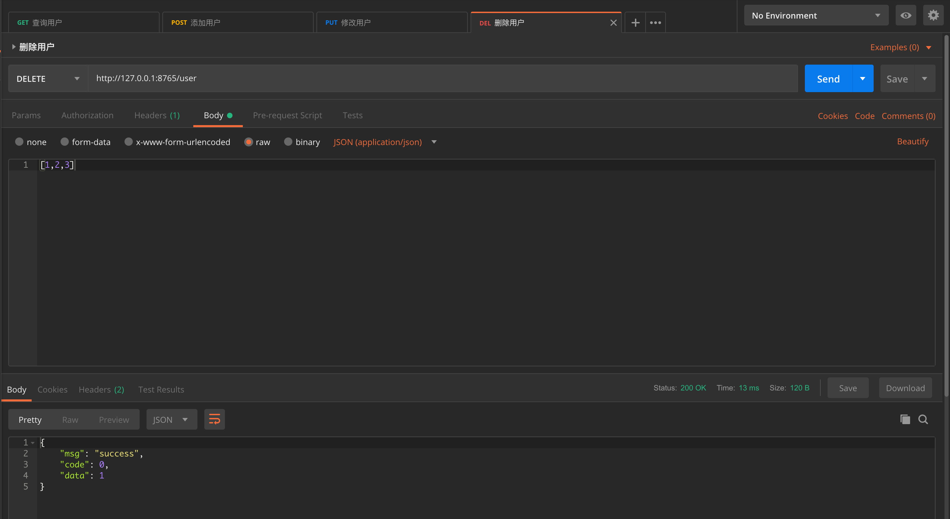Select the none radio button for body
Screen dimensions: 950x519
point(19,142)
